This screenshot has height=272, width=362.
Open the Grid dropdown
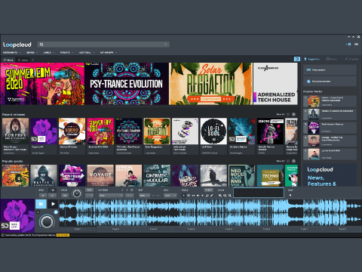tap(170, 196)
